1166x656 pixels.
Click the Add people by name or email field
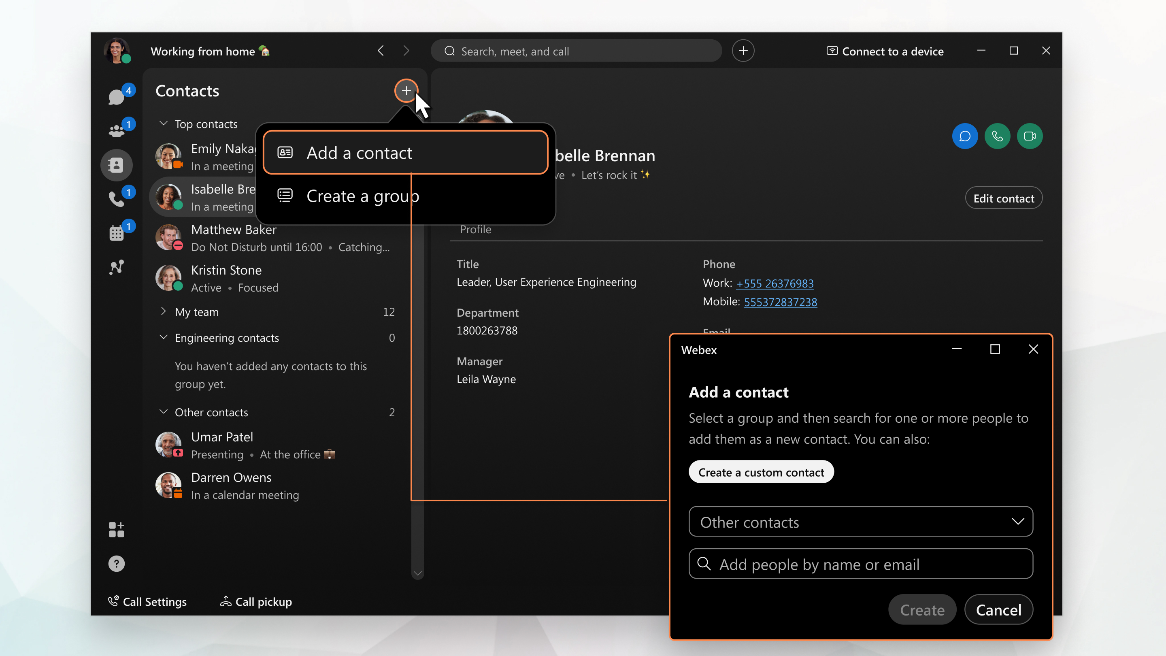coord(861,565)
